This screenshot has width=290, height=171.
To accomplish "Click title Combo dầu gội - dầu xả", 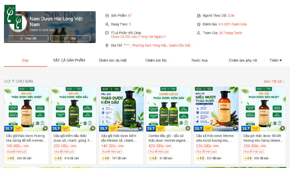I will 168,138.
